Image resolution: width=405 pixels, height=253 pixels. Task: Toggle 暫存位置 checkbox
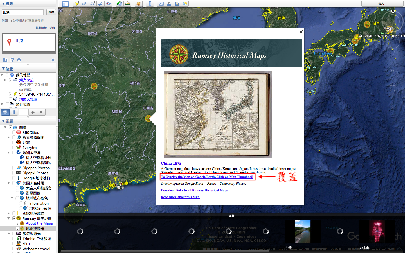point(7,104)
